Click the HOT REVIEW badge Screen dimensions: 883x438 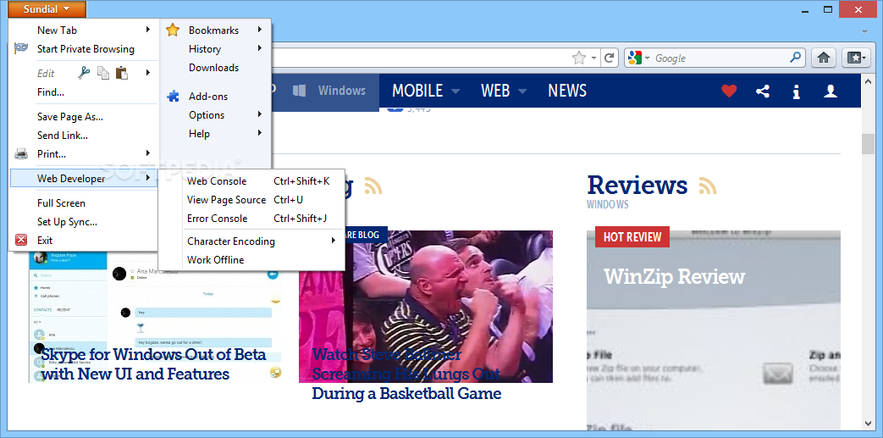click(632, 236)
